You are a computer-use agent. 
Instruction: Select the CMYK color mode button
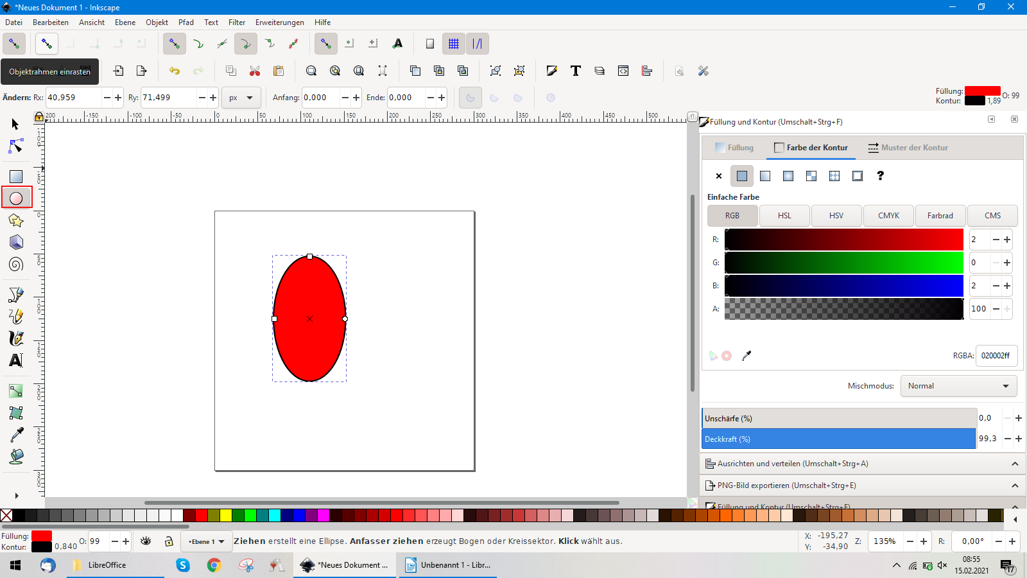point(888,216)
